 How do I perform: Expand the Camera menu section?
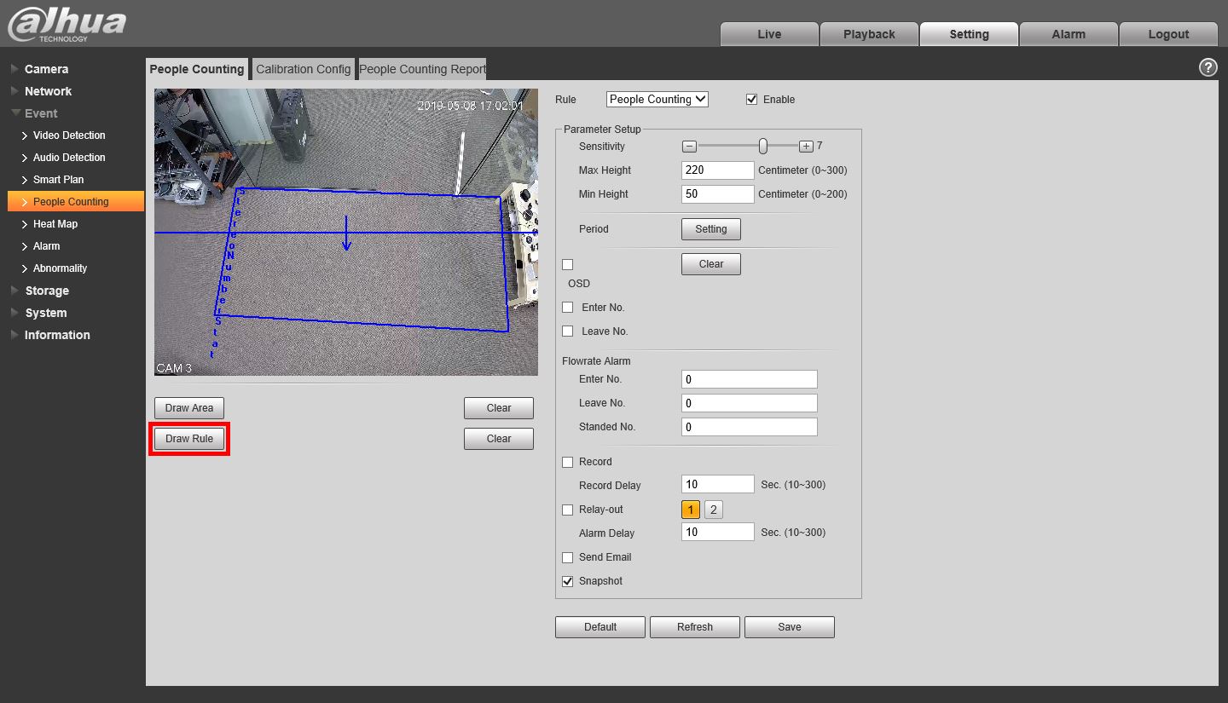click(46, 69)
